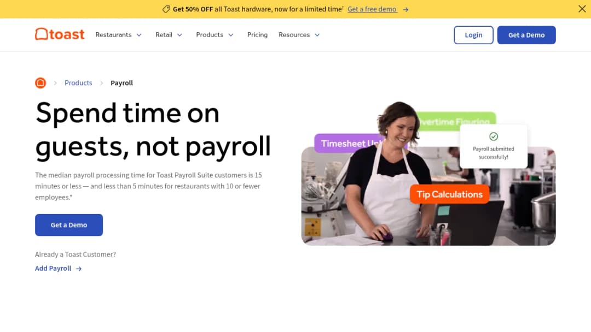591x332 pixels.
Task: Expand the Retail menu chevron
Action: pyautogui.click(x=180, y=35)
